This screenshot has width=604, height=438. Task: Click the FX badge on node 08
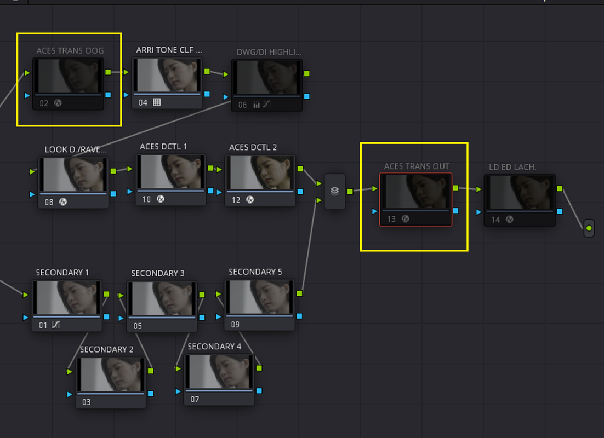click(63, 201)
